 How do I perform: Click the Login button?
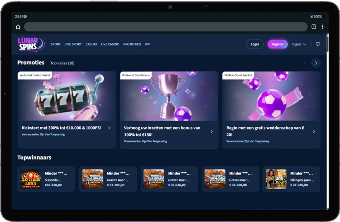pos(255,44)
